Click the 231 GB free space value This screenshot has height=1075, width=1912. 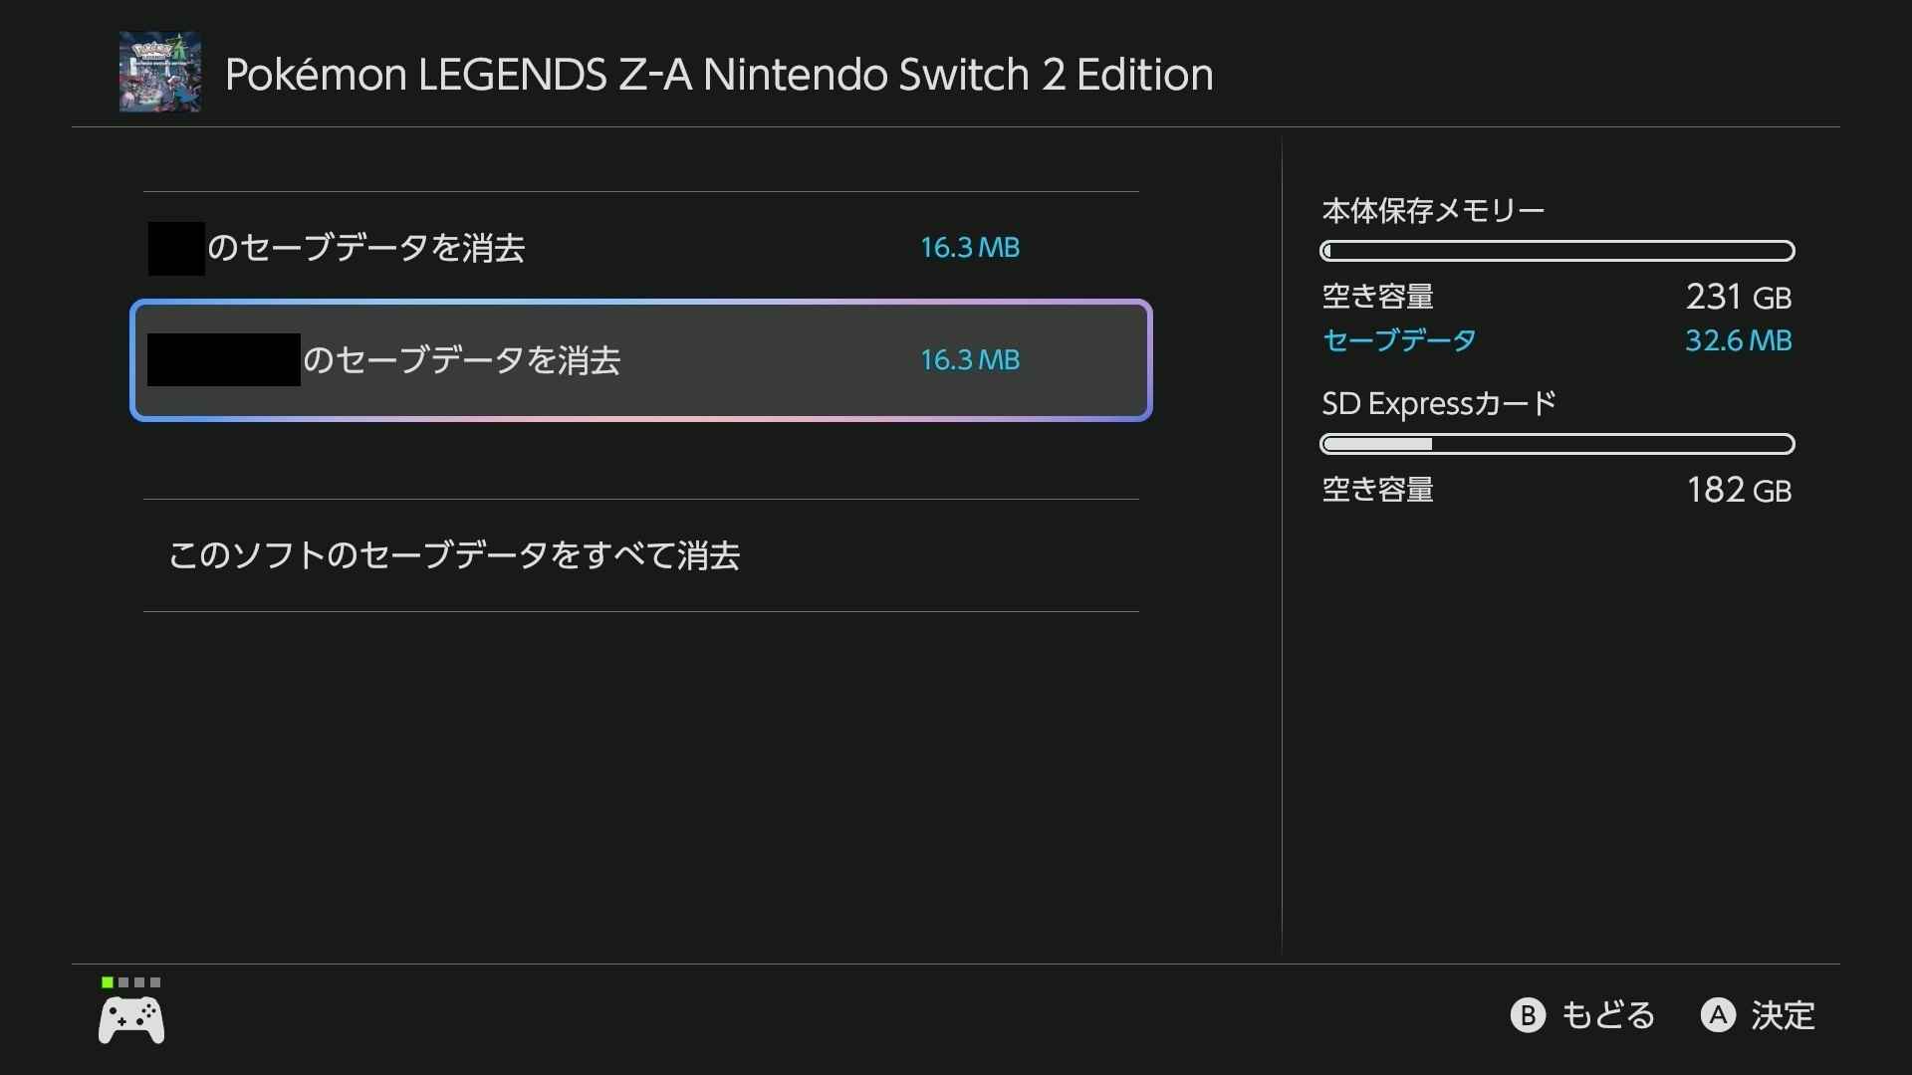pyautogui.click(x=1738, y=297)
